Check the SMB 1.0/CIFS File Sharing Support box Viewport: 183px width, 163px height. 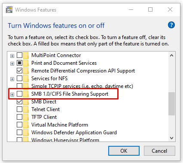(19, 94)
